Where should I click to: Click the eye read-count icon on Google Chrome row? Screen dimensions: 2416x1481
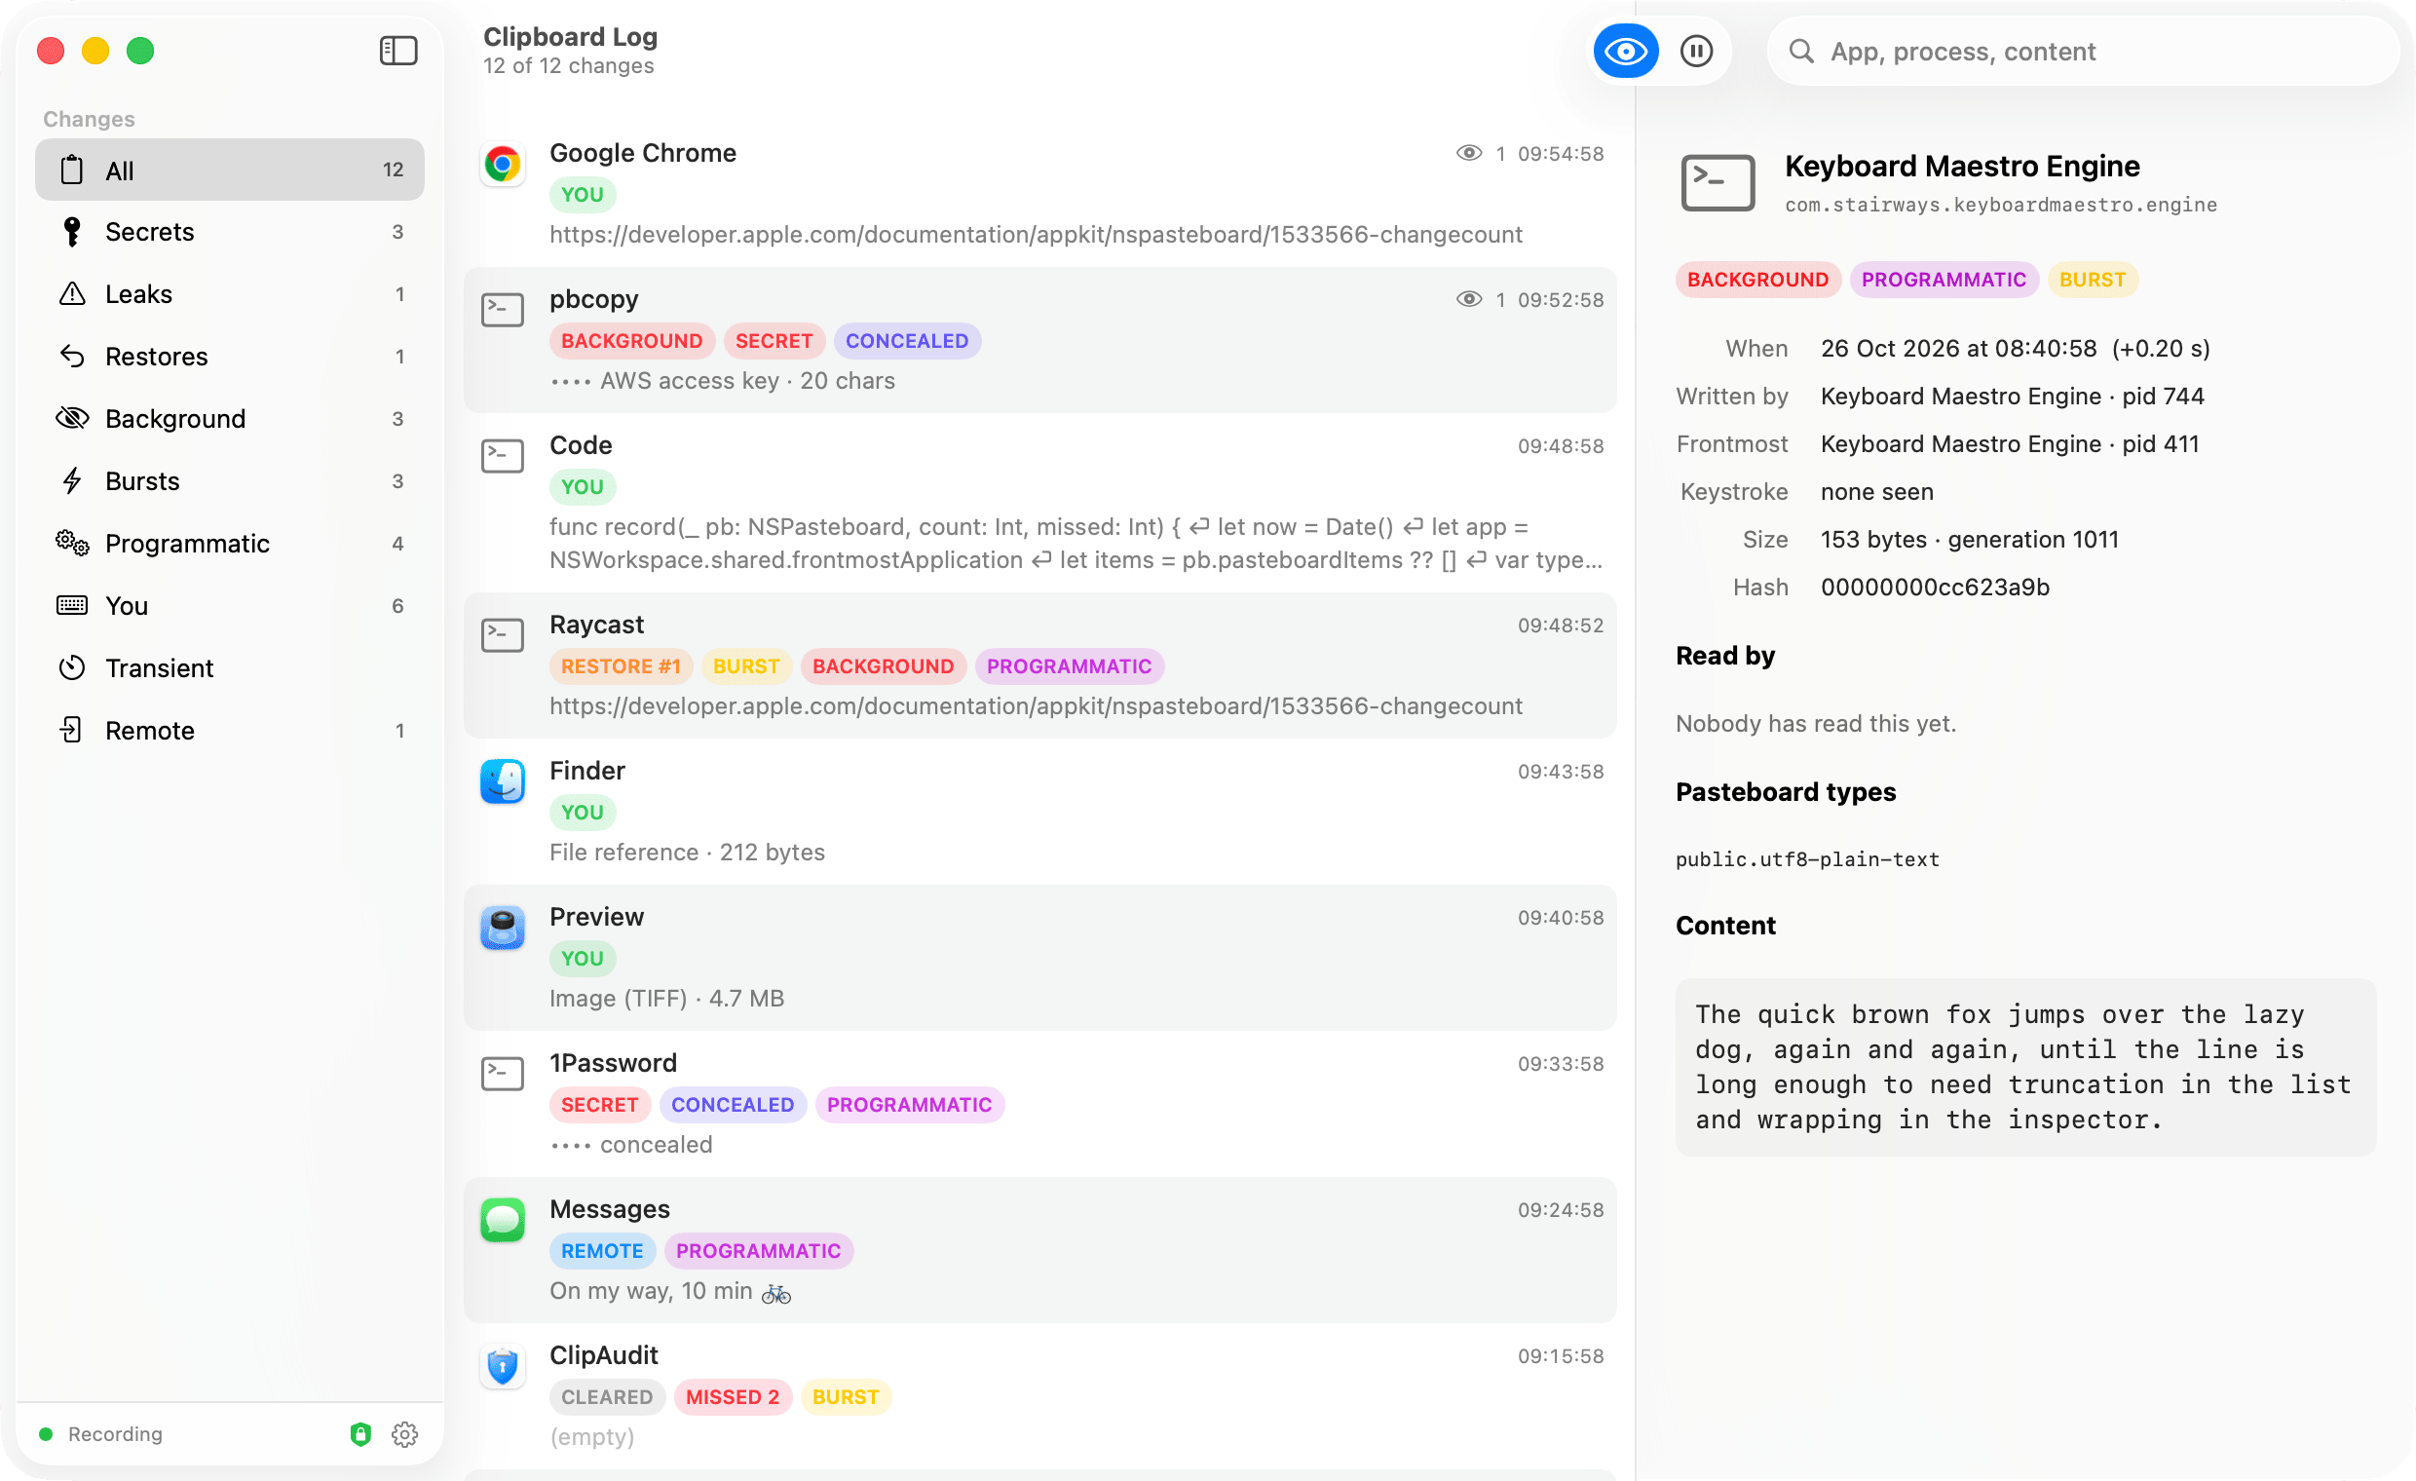(1468, 153)
